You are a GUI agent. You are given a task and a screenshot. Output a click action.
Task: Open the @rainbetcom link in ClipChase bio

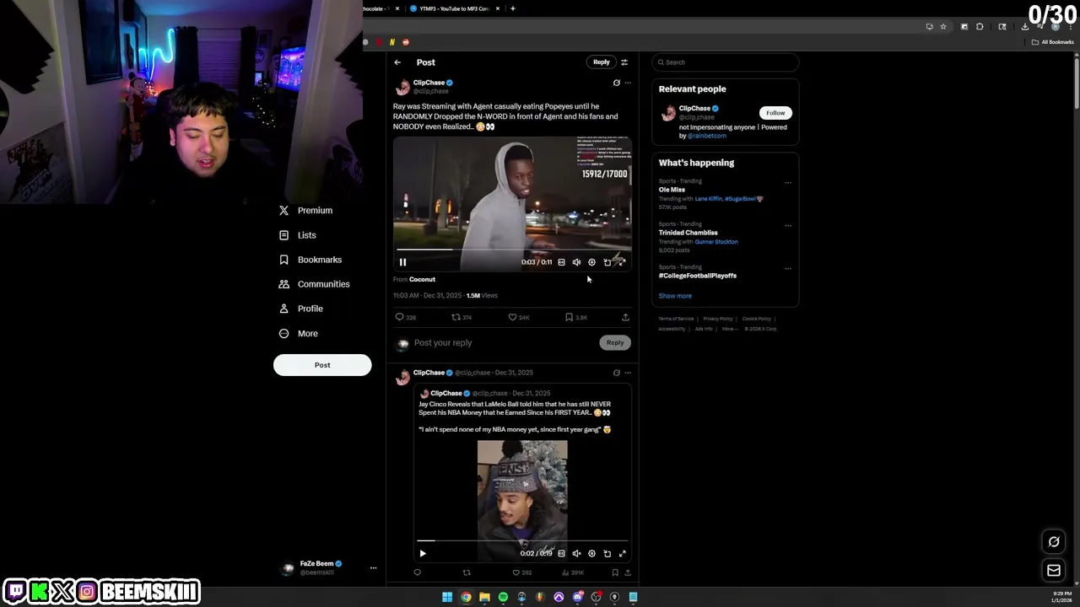point(707,136)
